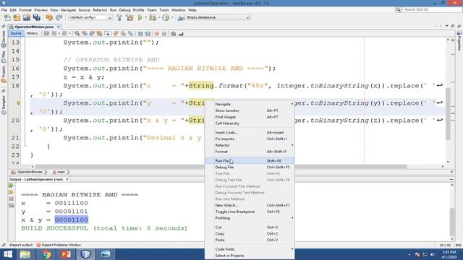Open the Empty datasource dropdown
Image resolution: width=463 pixels, height=260 pixels.
(218, 17)
